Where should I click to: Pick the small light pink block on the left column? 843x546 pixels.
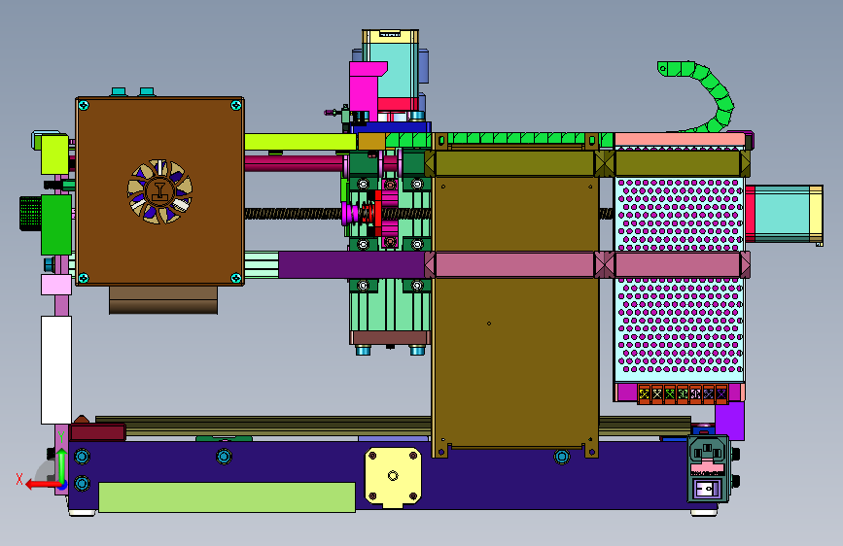(x=56, y=285)
